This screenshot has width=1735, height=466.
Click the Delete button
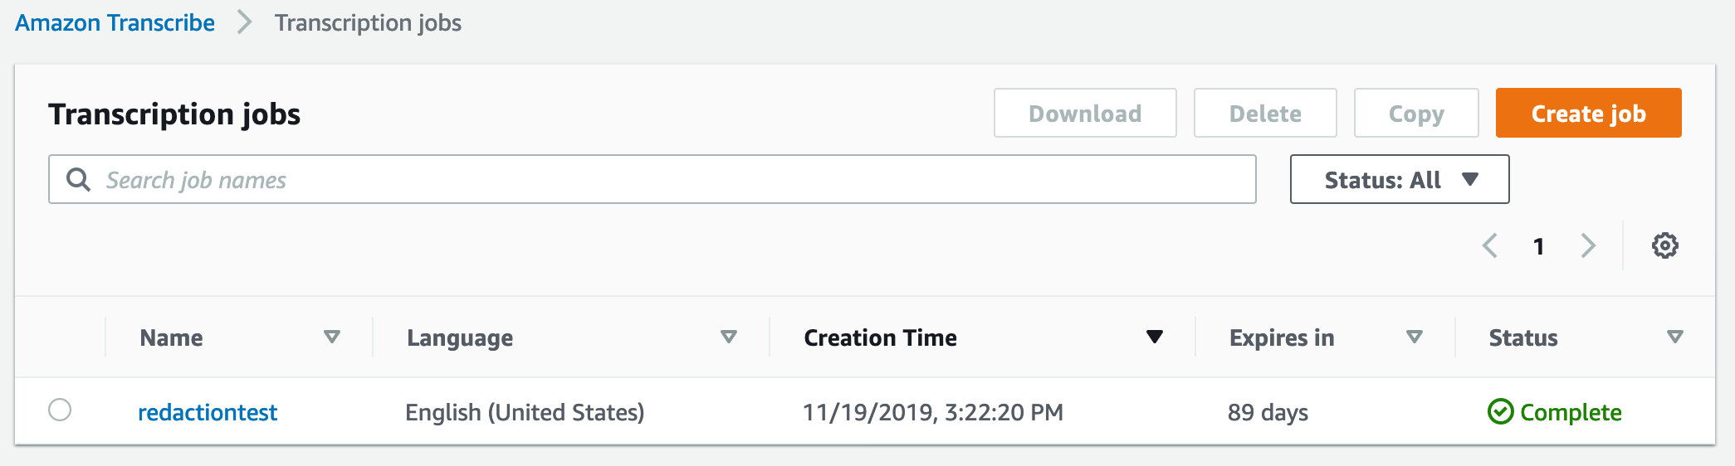1265,113
